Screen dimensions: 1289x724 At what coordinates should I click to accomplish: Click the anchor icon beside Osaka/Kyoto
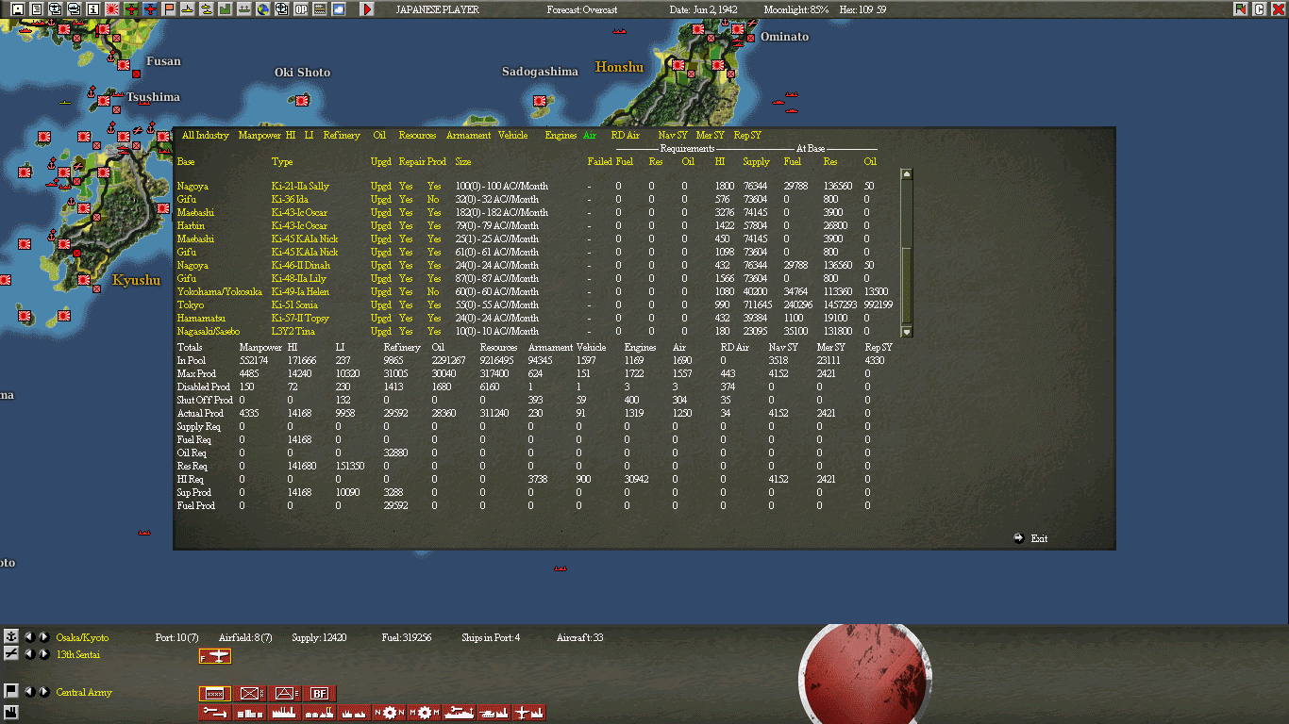click(x=12, y=637)
